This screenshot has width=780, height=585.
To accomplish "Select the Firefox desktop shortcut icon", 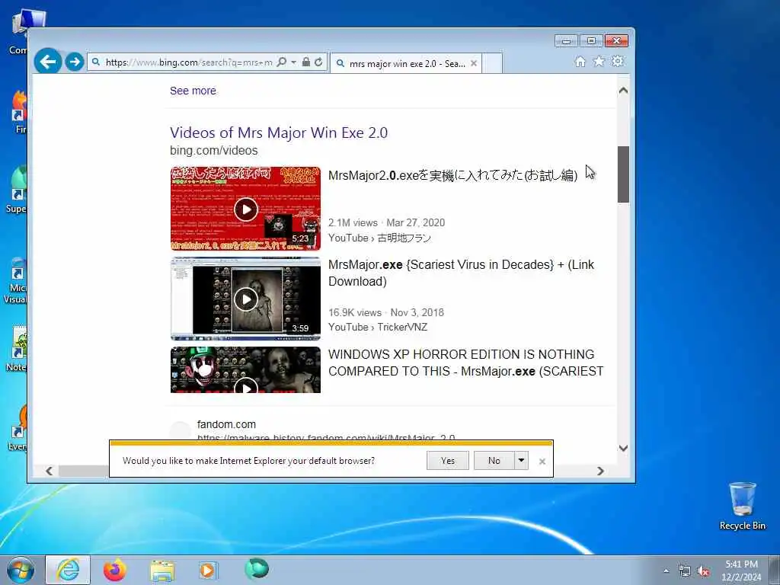I will pyautogui.click(x=19, y=112).
